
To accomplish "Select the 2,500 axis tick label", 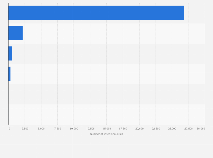I will click(25, 129).
